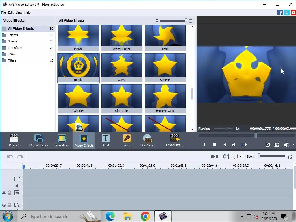Click the zoom to fit timeline icon

[x=290, y=156]
